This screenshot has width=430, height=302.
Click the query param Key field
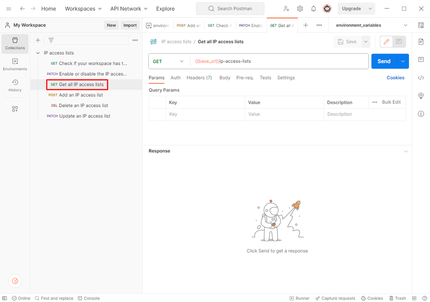205,114
